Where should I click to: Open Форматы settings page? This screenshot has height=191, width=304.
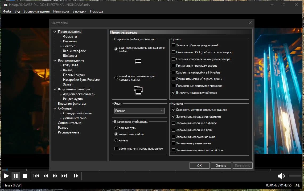point(70,36)
